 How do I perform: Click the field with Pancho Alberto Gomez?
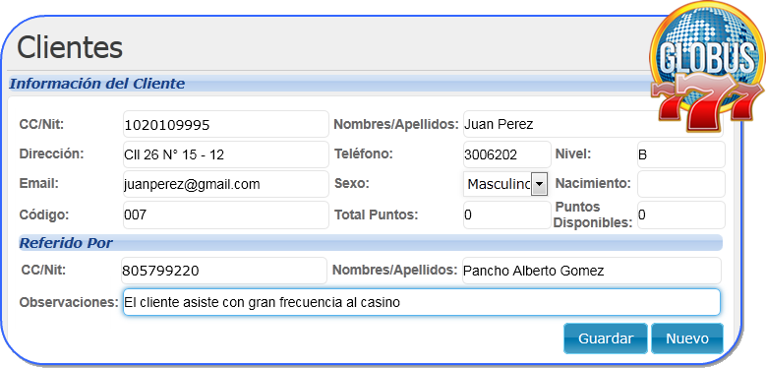[592, 271]
